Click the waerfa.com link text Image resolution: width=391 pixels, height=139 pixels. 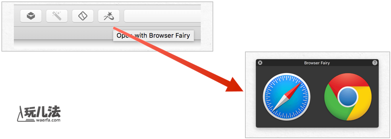pos(48,120)
